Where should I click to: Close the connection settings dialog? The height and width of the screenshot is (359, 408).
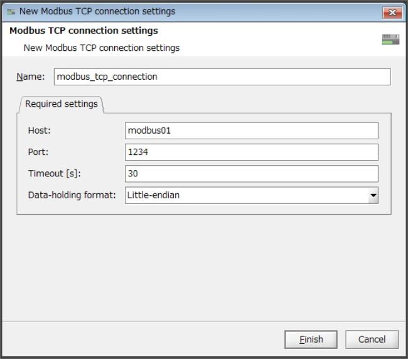click(392, 13)
